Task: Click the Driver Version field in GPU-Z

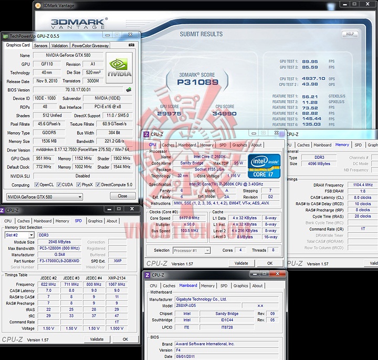Action: tap(83, 150)
